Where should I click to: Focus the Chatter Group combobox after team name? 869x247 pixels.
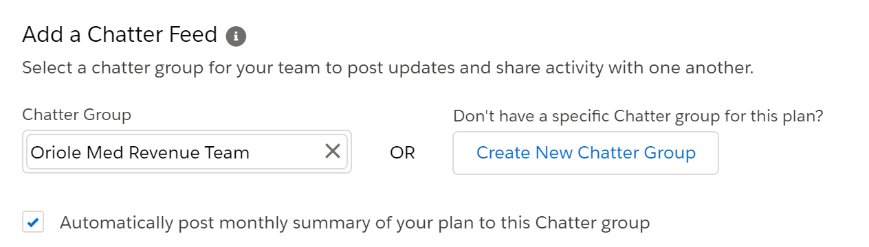coord(285,152)
